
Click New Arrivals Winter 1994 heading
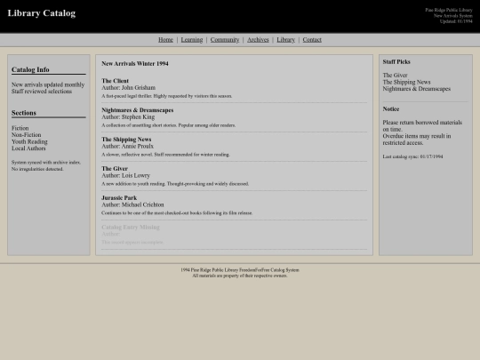click(x=135, y=64)
